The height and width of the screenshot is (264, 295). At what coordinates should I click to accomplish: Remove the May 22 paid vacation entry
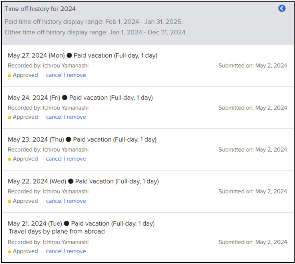[76, 201]
